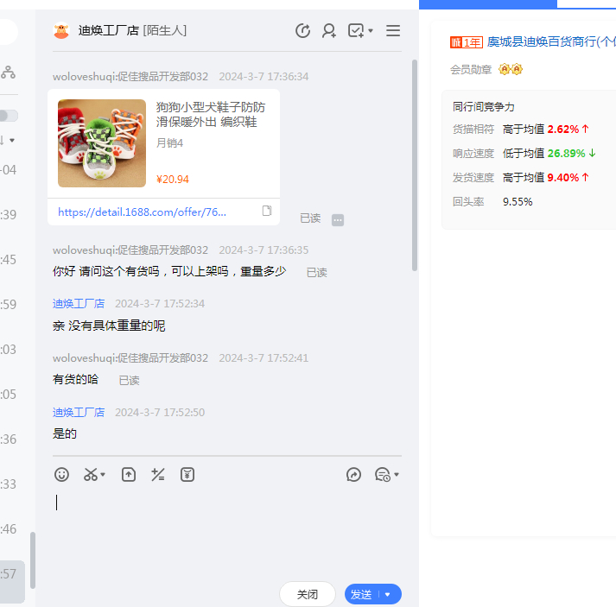
Task: Click sender name 迪焕工厂店 at 17:52:50
Action: click(79, 412)
